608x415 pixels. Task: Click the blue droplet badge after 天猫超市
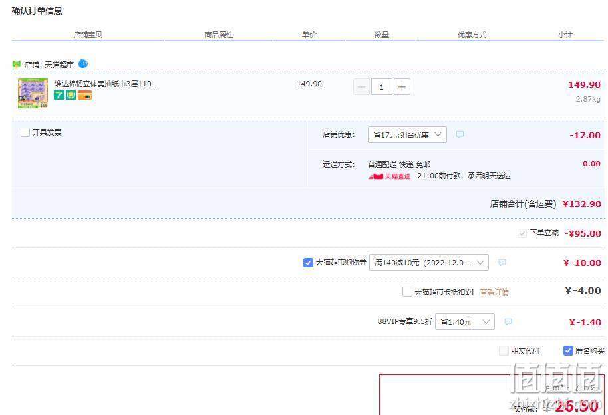click(83, 63)
